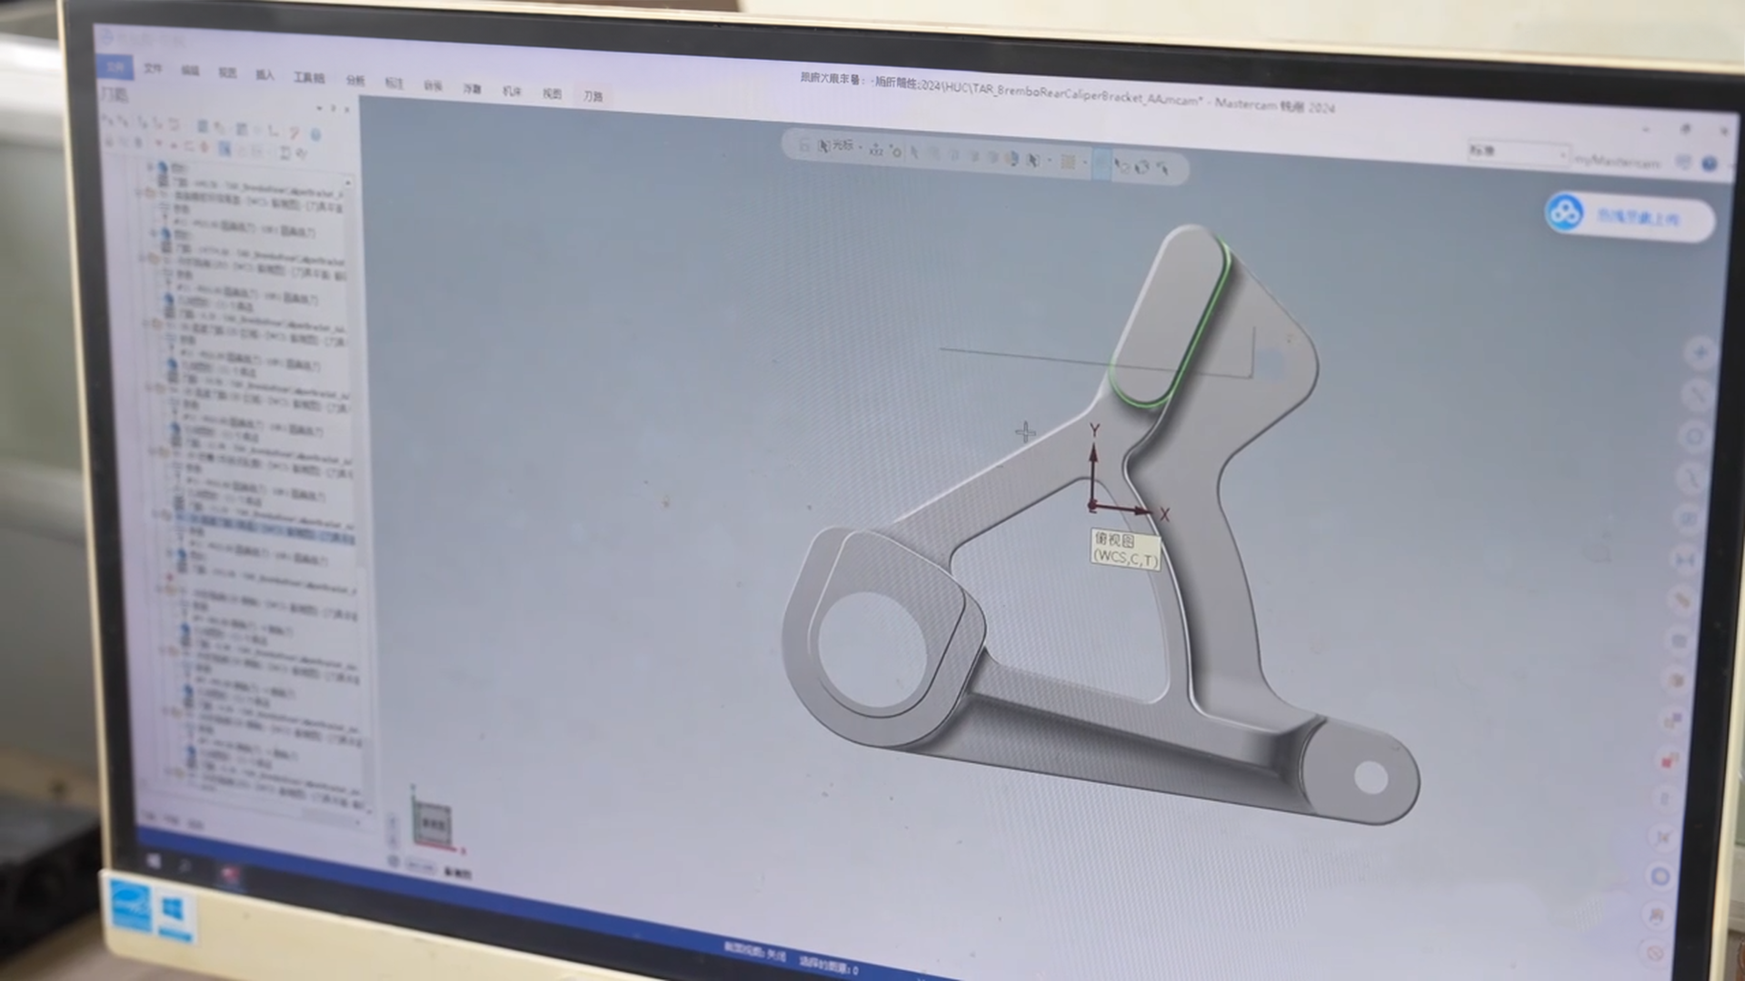
Task: Click the 光标 cursor selection button
Action: [836, 145]
